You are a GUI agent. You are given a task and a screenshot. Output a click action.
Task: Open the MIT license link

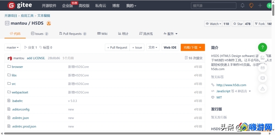pos(219,98)
